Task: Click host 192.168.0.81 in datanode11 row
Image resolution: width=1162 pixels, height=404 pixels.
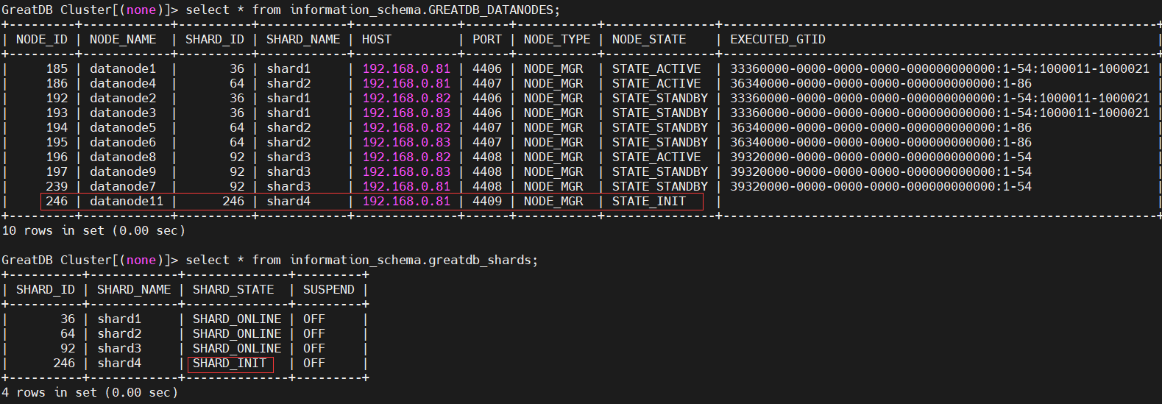Action: point(406,202)
